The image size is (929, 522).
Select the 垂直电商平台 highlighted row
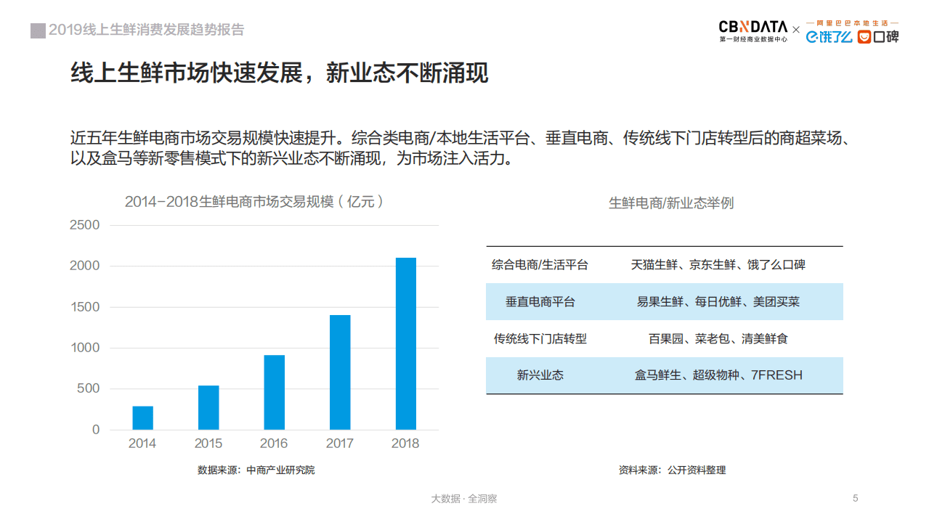[x=664, y=301]
